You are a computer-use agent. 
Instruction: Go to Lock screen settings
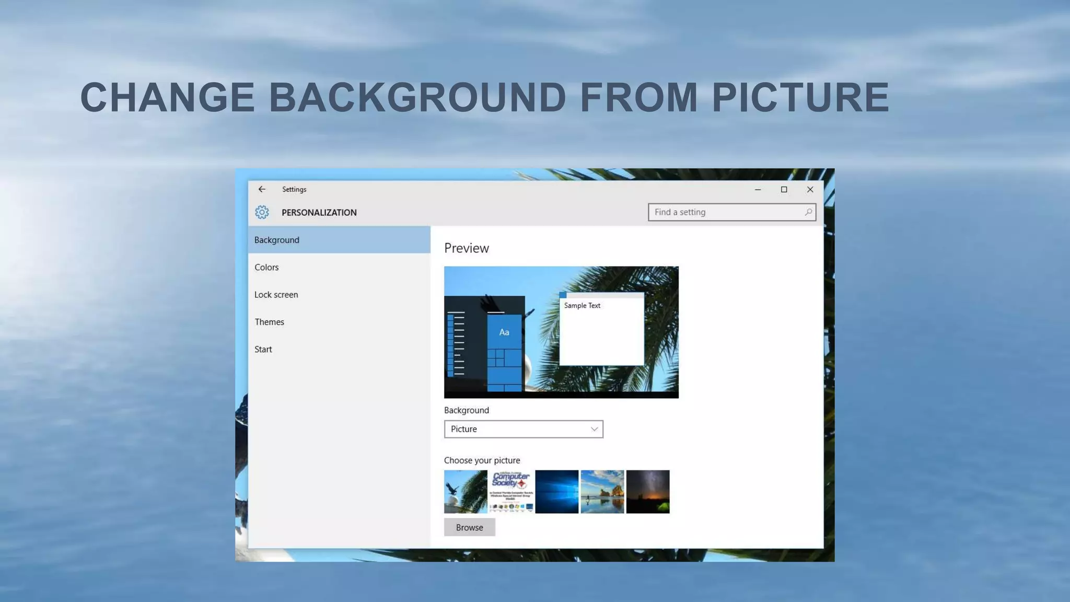276,295
